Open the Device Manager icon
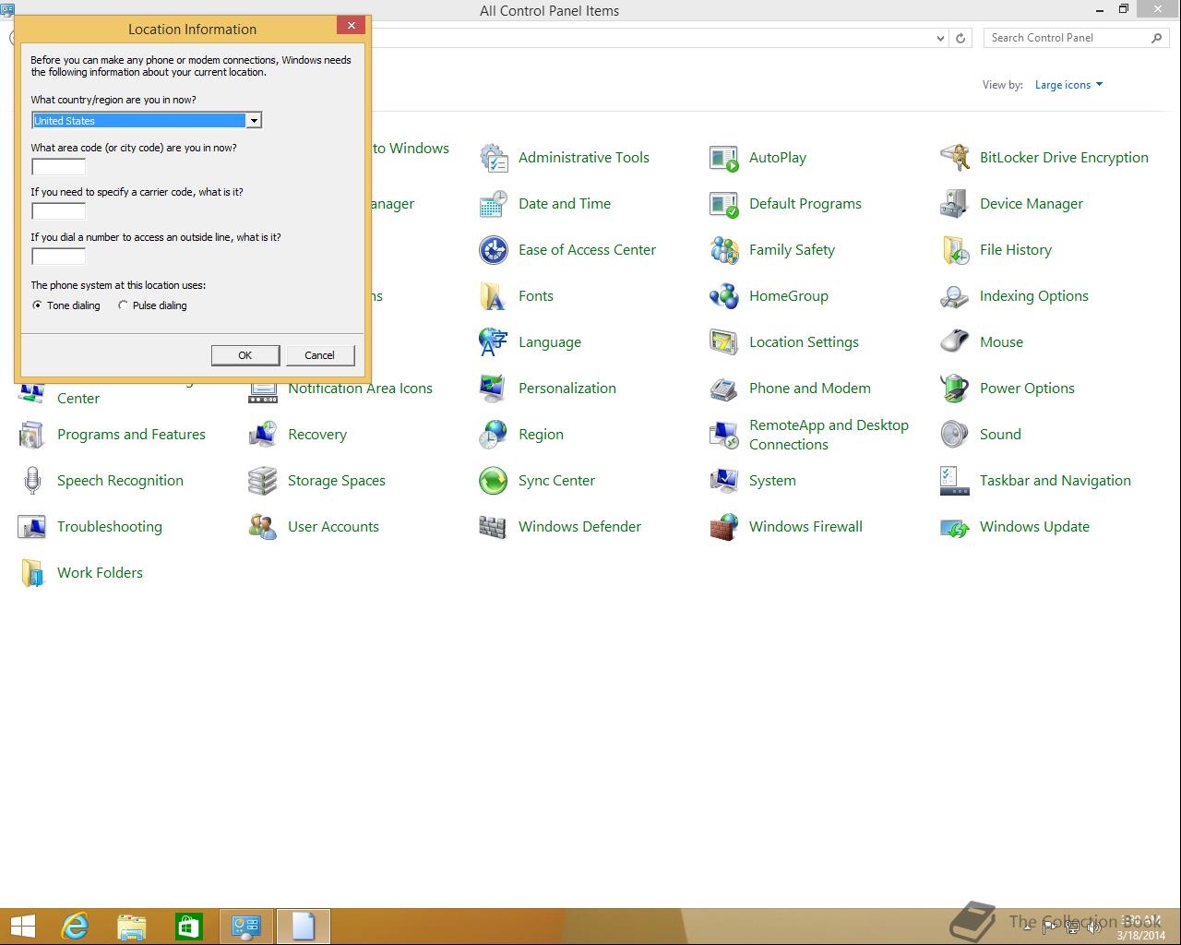 pyautogui.click(x=955, y=204)
